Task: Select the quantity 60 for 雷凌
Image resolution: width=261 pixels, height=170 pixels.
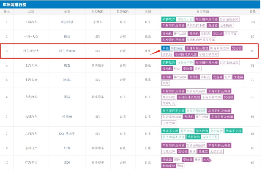Action: pyautogui.click(x=252, y=163)
